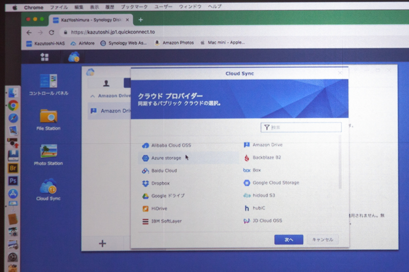Select Amazon Drive connection in sidebar
The height and width of the screenshot is (272, 409).
pos(109,111)
